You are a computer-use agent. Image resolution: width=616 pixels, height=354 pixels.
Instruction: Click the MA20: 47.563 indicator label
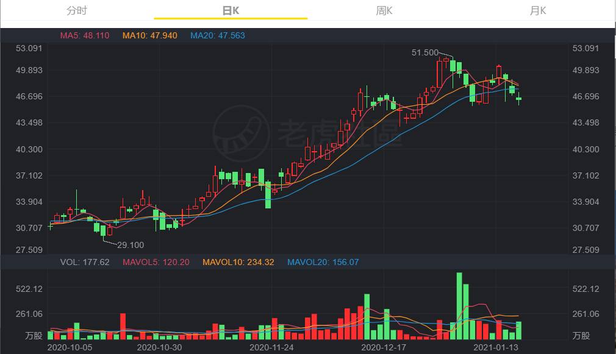point(217,35)
